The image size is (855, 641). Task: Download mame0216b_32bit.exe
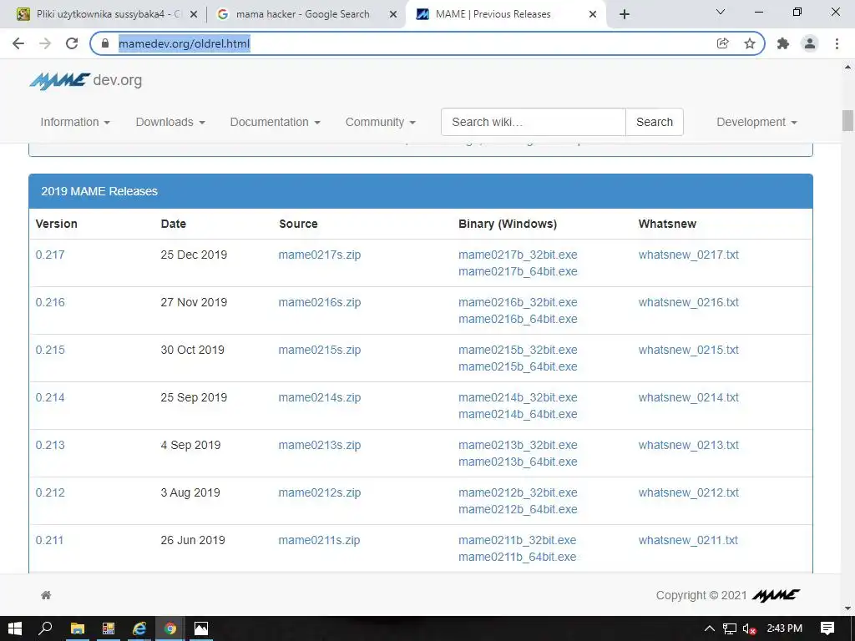point(518,302)
